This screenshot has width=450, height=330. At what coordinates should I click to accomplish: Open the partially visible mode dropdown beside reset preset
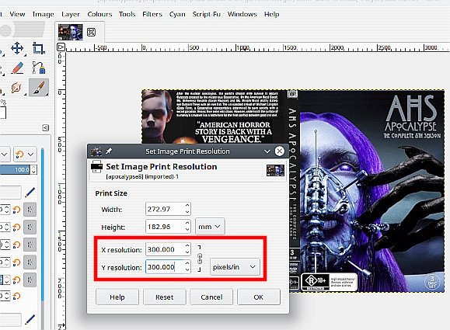pos(5,155)
